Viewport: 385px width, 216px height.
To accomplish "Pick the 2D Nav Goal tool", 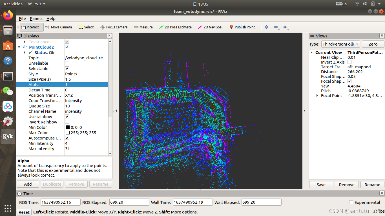I will tap(210, 27).
